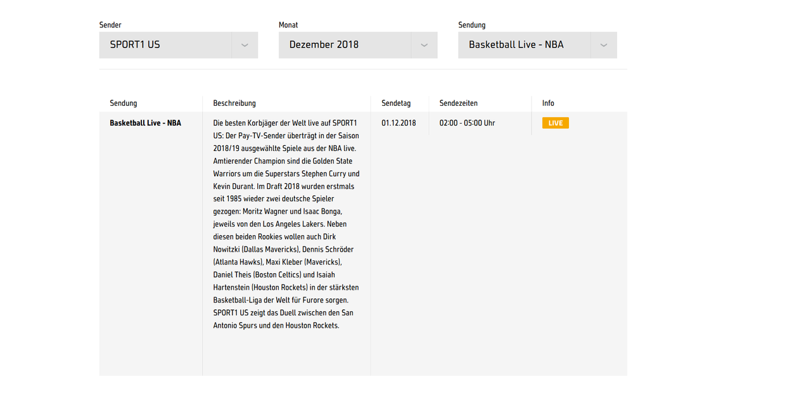Click the chevron arrow of the Sendung dropdown
Viewport: 811px width, 400px height.
pos(604,45)
